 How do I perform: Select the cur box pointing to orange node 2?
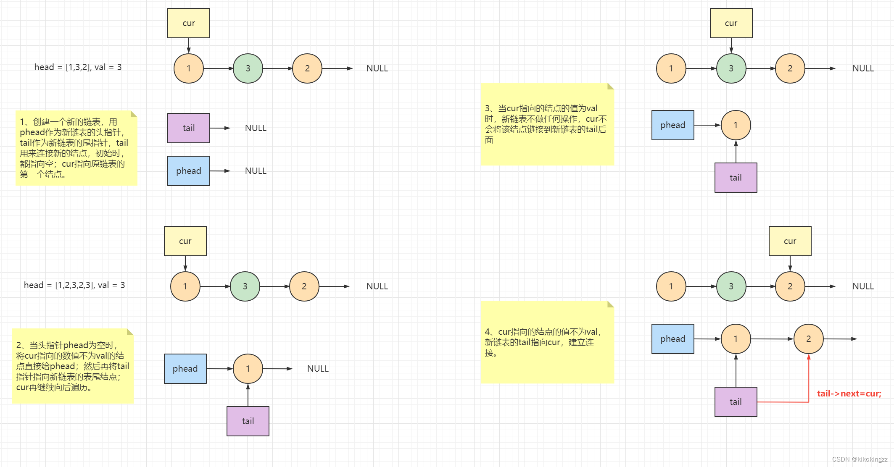coord(790,241)
